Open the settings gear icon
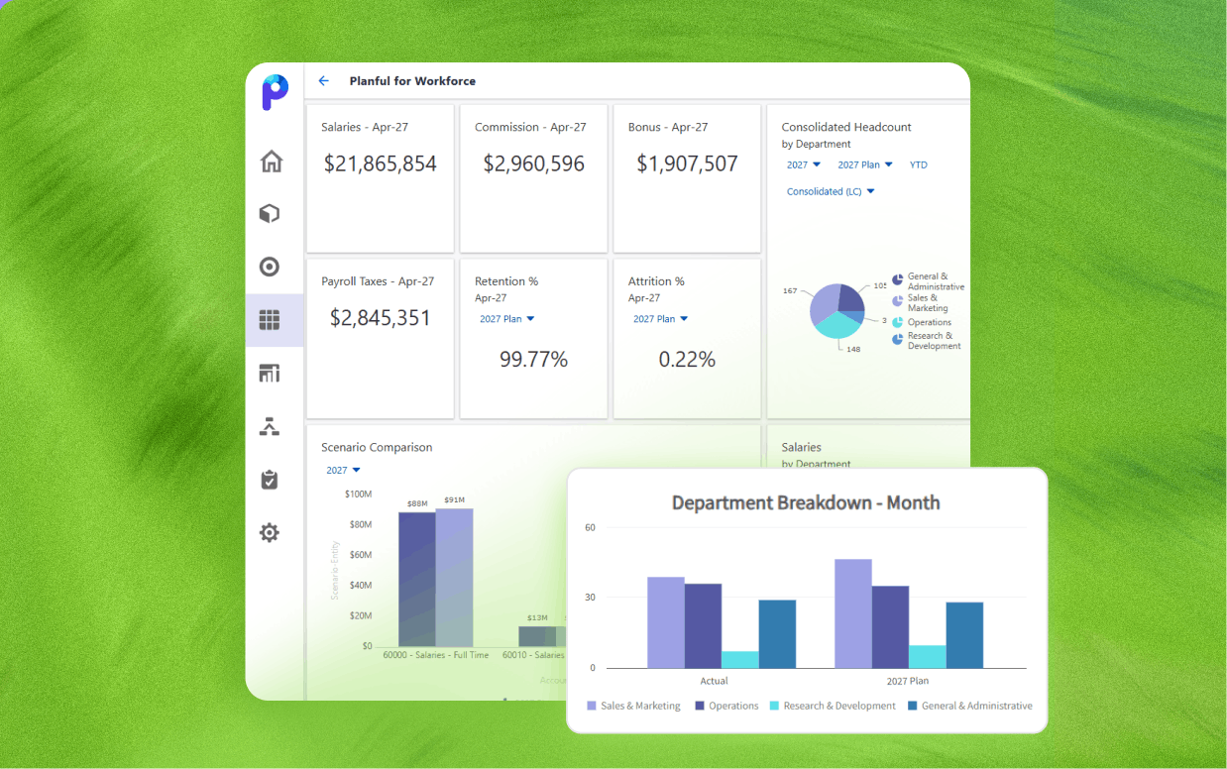1227x769 pixels. point(270,533)
